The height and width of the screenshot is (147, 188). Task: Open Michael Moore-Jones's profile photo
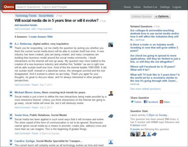click(x=111, y=93)
